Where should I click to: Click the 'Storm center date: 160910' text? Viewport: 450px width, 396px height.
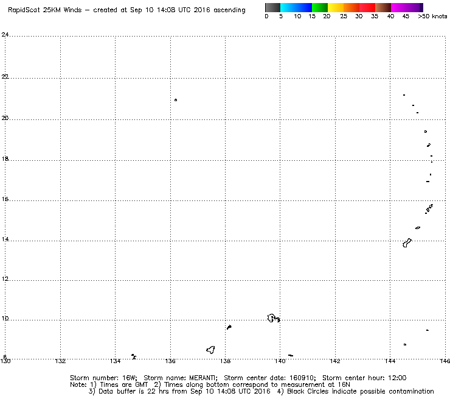click(x=269, y=378)
